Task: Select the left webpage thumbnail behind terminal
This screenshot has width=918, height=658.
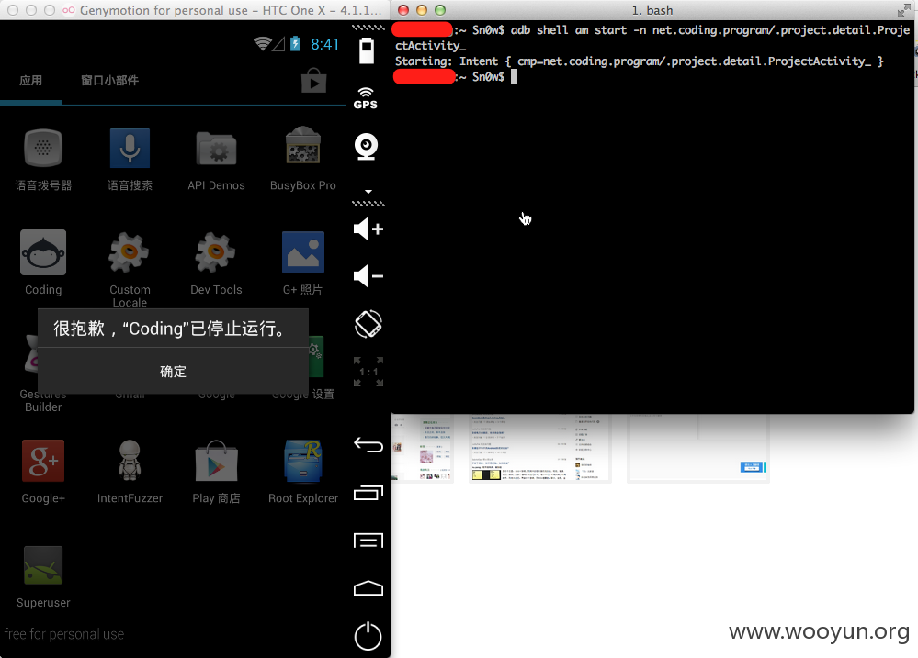Action: (x=422, y=448)
